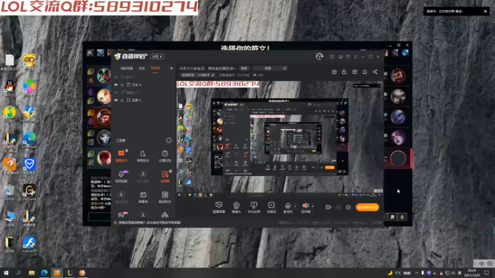The width and height of the screenshot is (495, 278).
Task: Switch to the second scene tab
Action: [142, 69]
